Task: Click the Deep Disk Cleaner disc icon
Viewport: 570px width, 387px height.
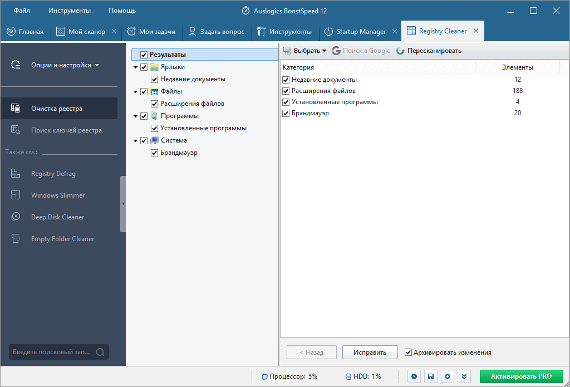Action: tap(16, 217)
